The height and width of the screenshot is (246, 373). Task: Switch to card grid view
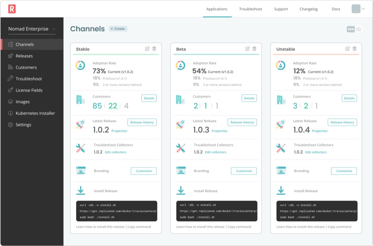pos(351,29)
